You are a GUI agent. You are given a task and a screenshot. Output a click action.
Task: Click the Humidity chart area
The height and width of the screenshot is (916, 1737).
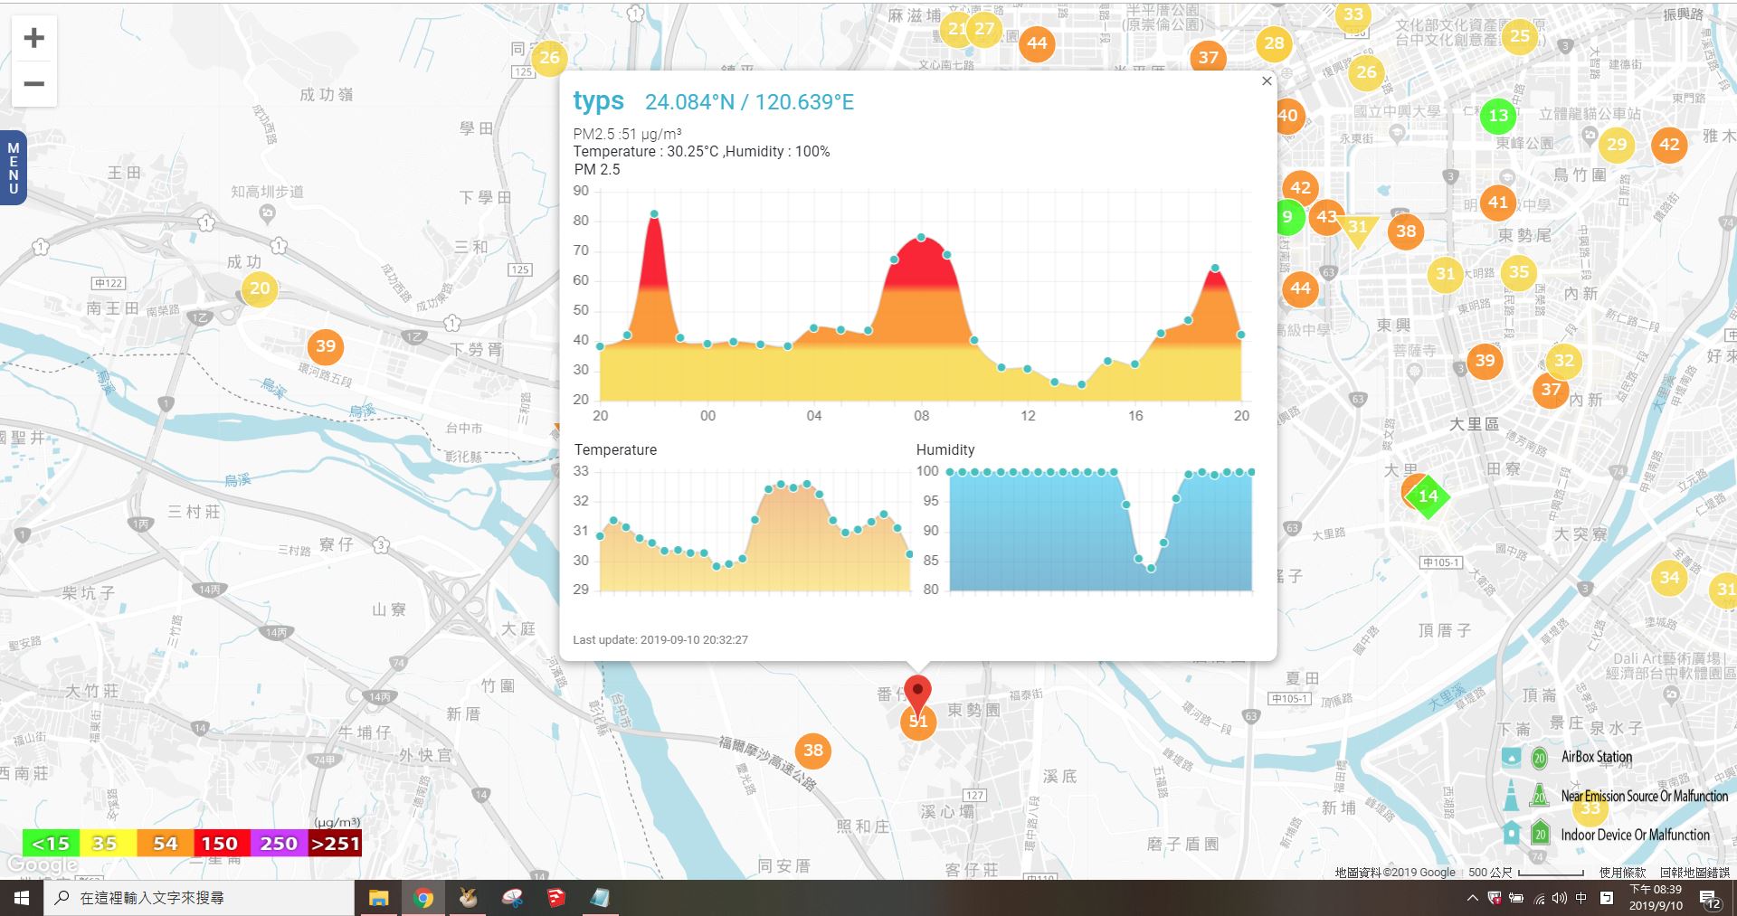click(x=1100, y=530)
